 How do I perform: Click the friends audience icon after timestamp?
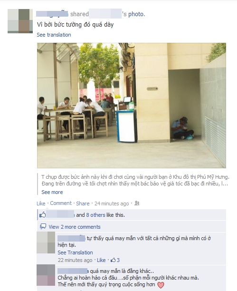pyautogui.click(x=137, y=203)
